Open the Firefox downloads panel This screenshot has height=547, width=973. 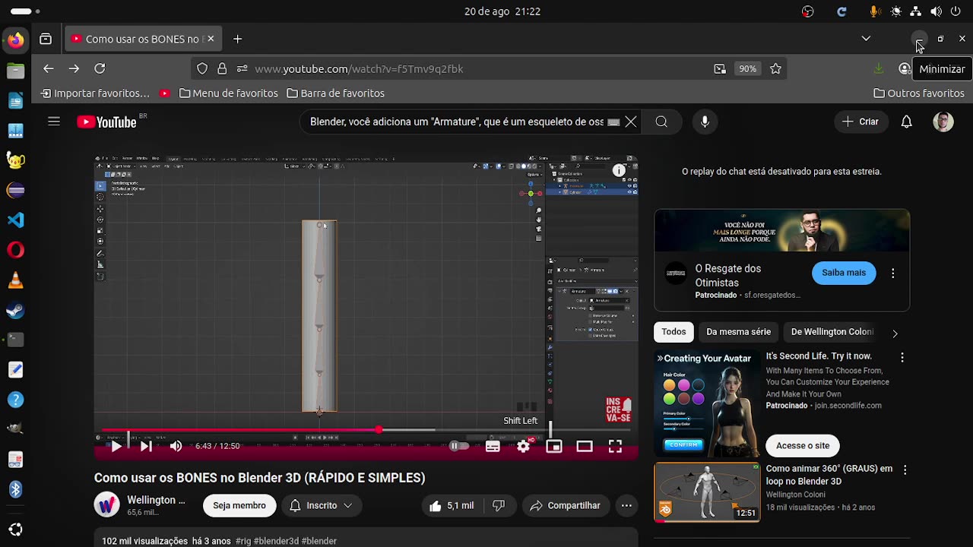coord(879,68)
